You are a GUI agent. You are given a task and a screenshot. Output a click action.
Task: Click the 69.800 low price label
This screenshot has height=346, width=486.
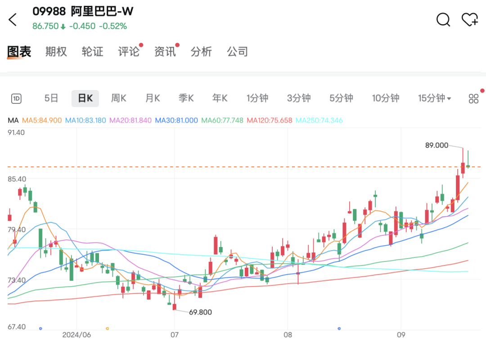201,312
